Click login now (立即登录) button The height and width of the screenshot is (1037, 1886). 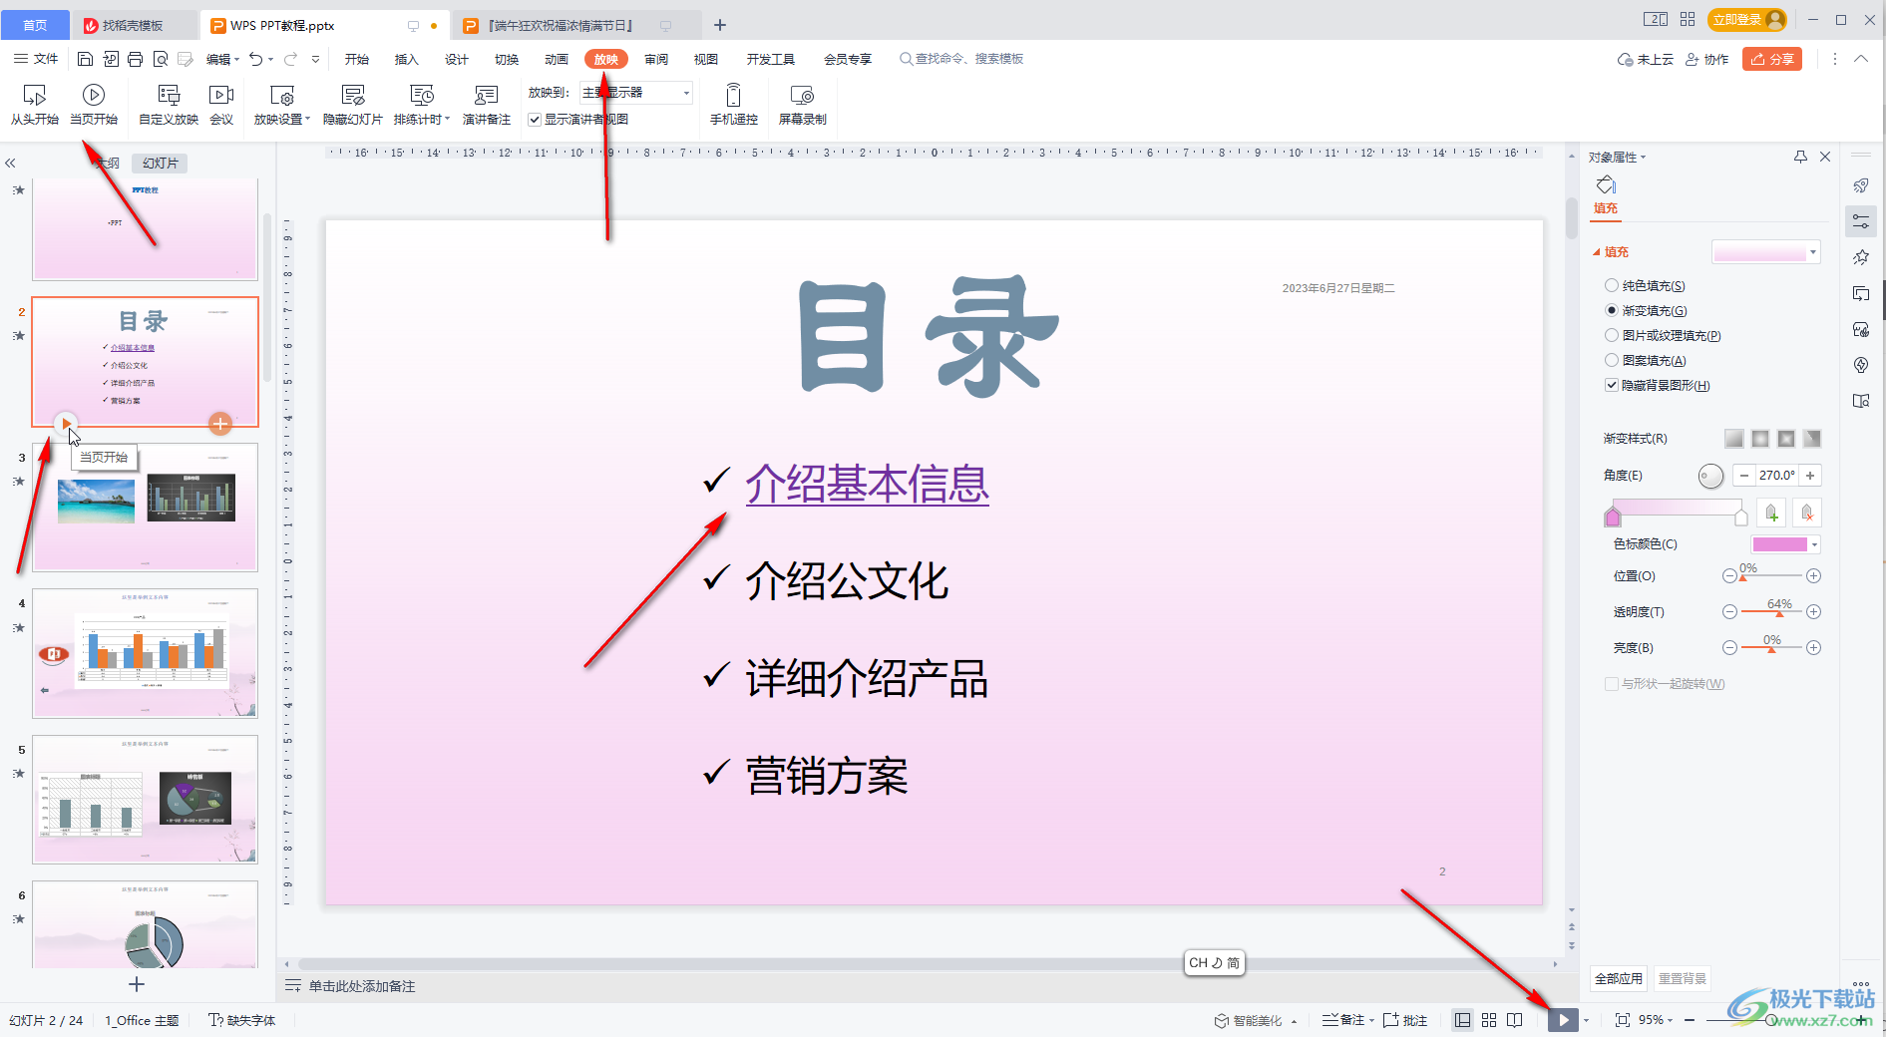point(1746,19)
